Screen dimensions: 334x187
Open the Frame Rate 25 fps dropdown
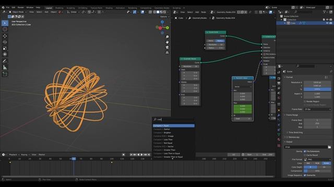click(x=317, y=110)
